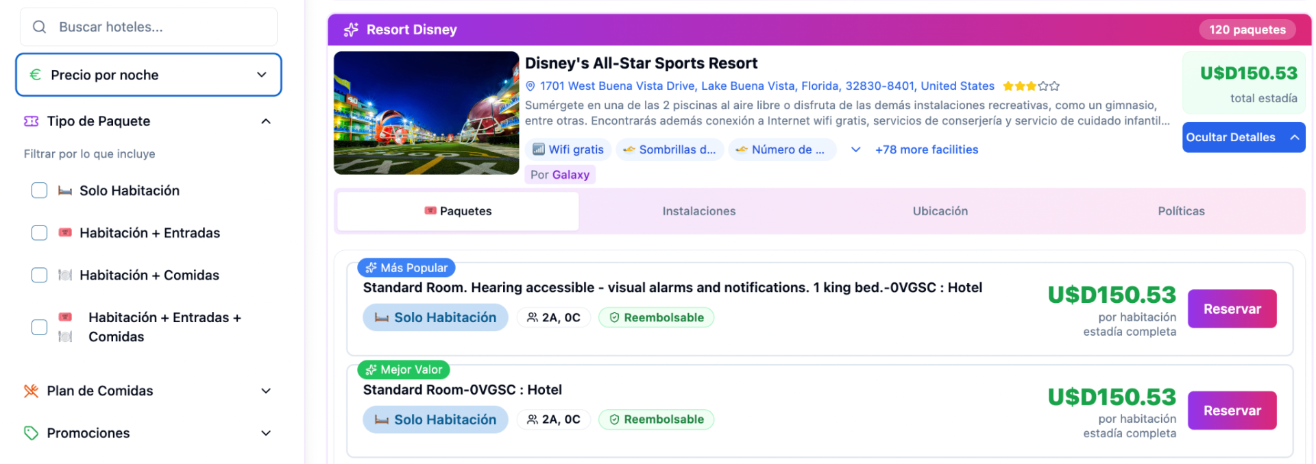This screenshot has width=1316, height=464.
Task: Check the Solo Habitación filter checkbox
Action: click(x=40, y=191)
